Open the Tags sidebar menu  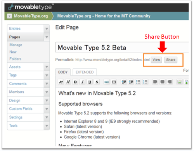pos(26,75)
